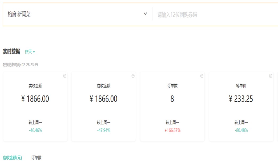Click the store name 榕府·新闽菜
The image size is (278, 161).
19,14
